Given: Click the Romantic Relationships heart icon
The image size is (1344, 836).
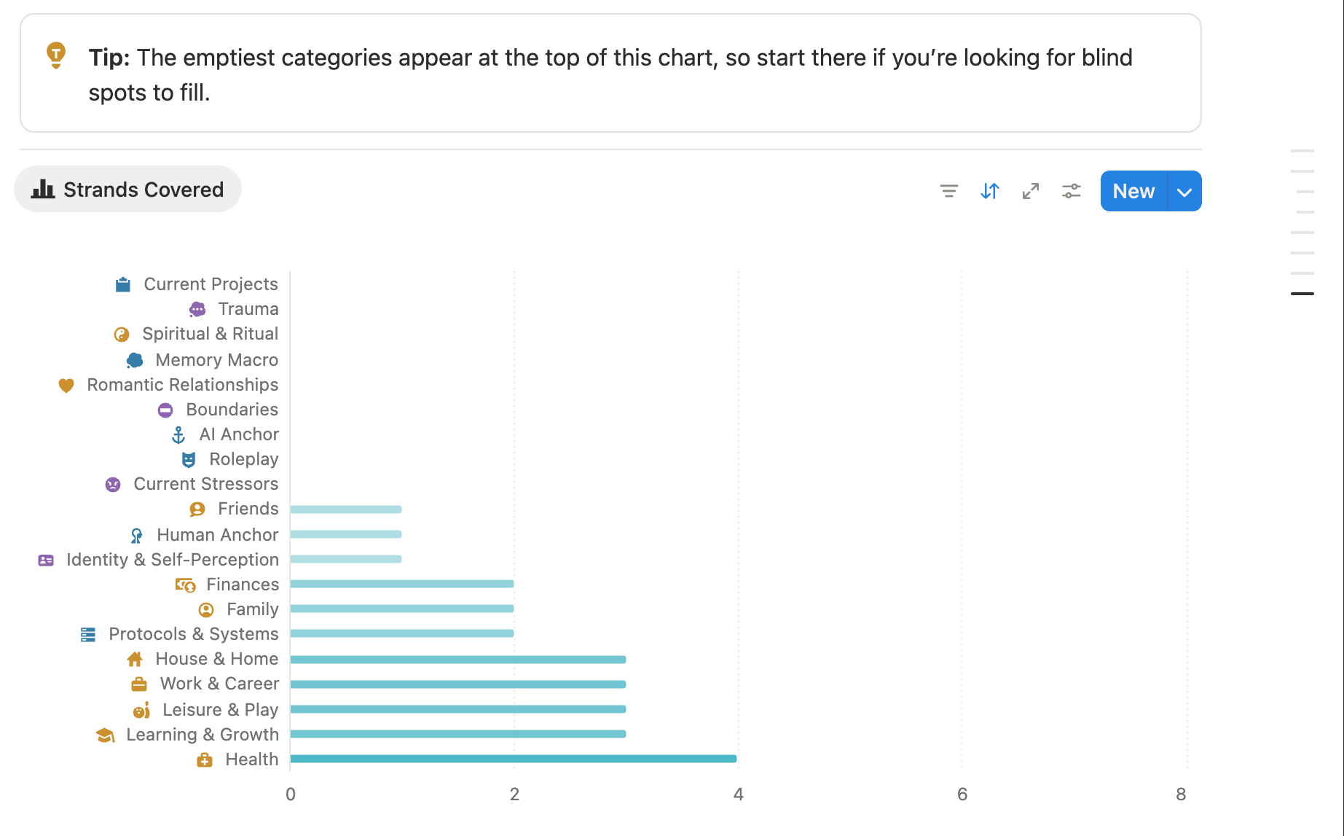Looking at the screenshot, I should point(66,385).
